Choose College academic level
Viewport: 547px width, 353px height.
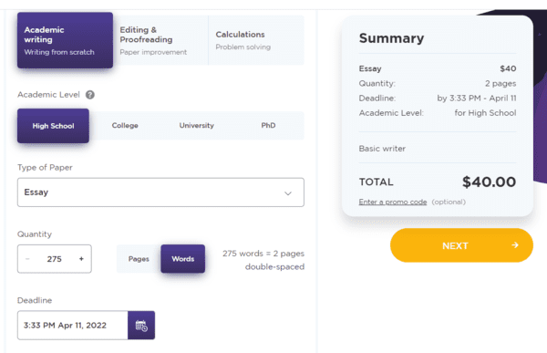tap(125, 125)
